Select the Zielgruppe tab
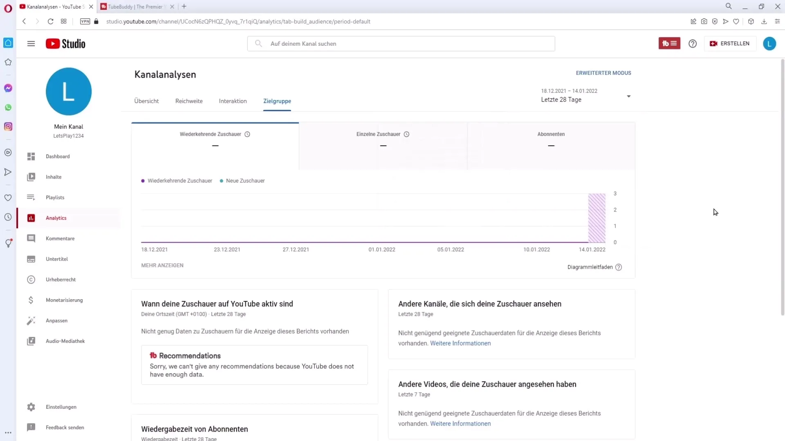 (x=276, y=101)
